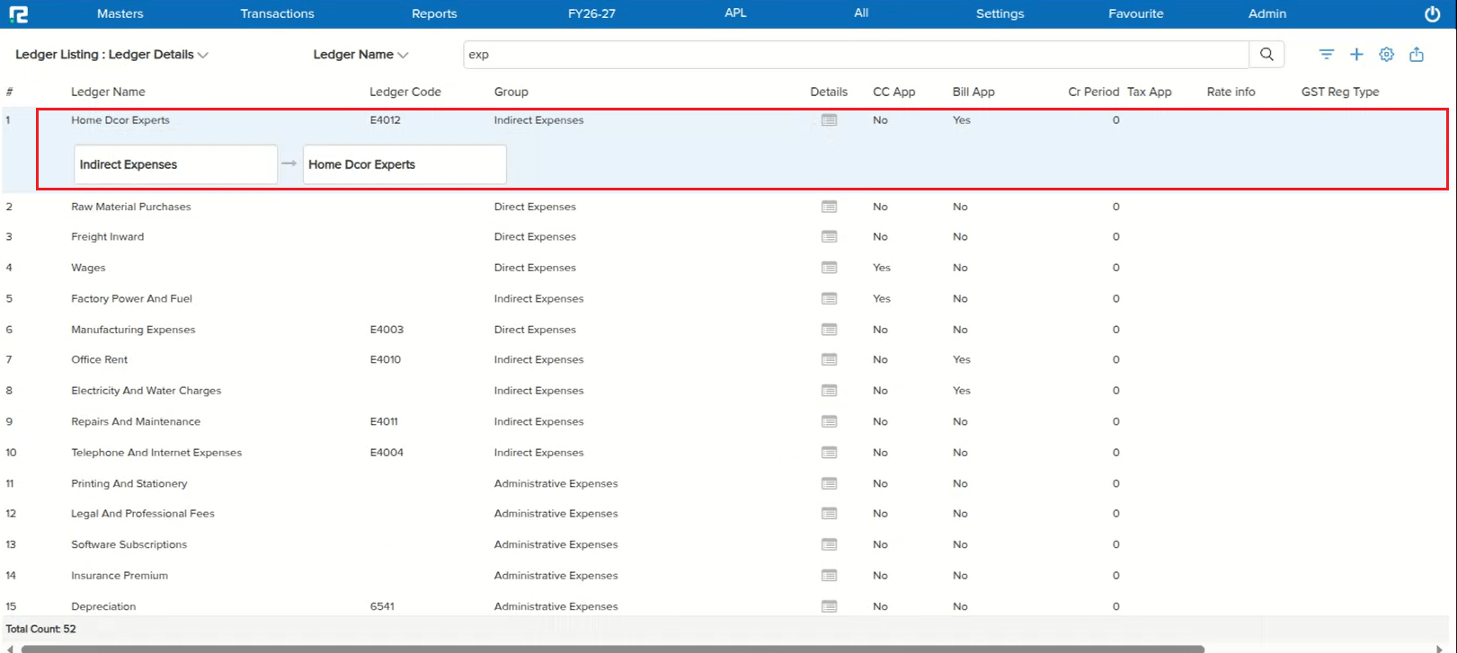1457x653 pixels.
Task: Open details icon for Electricity And Water Charges
Action: point(829,391)
